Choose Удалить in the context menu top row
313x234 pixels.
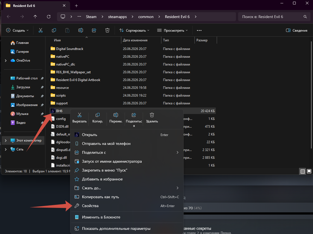(152, 118)
